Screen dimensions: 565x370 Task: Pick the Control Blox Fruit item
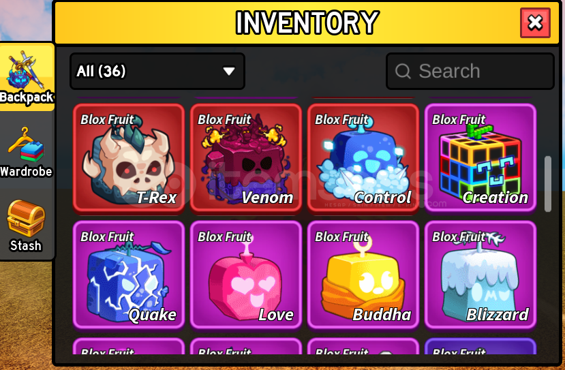click(x=363, y=158)
